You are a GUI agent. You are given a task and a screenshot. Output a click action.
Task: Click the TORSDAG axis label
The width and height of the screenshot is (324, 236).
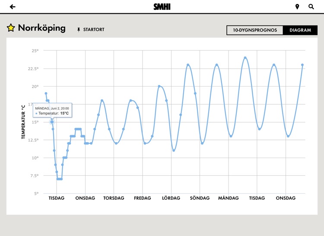pyautogui.click(x=114, y=198)
